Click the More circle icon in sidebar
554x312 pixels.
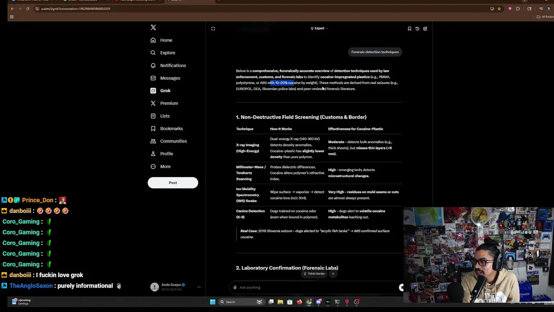click(x=153, y=166)
